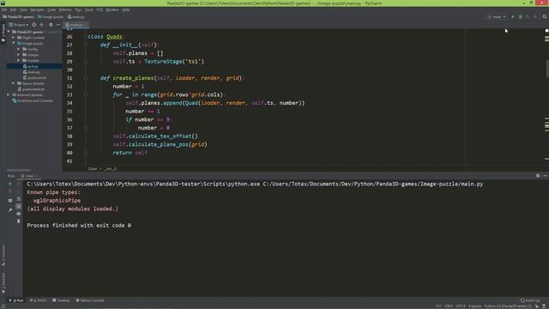Print the Run console output
This screenshot has height=309, width=549.
tap(19, 214)
